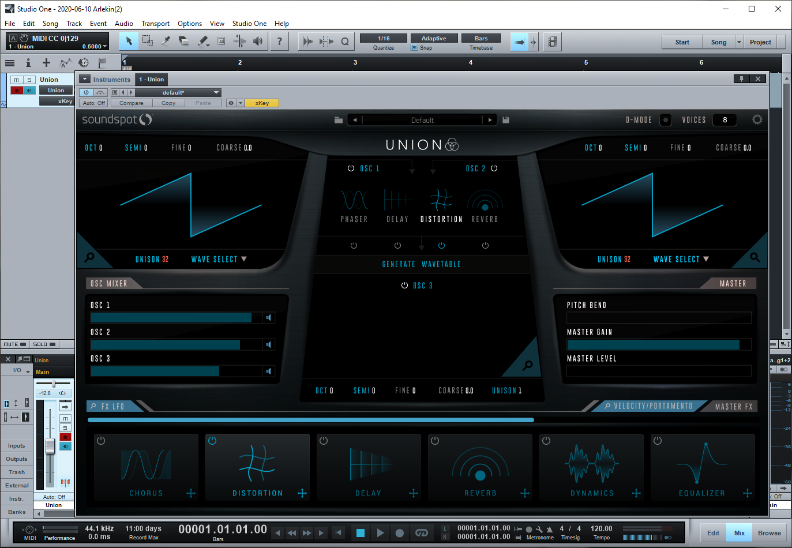Open the Song menu

(x=50, y=24)
